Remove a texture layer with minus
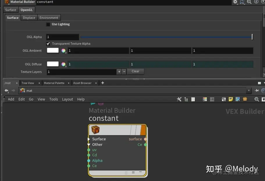 (124, 71)
